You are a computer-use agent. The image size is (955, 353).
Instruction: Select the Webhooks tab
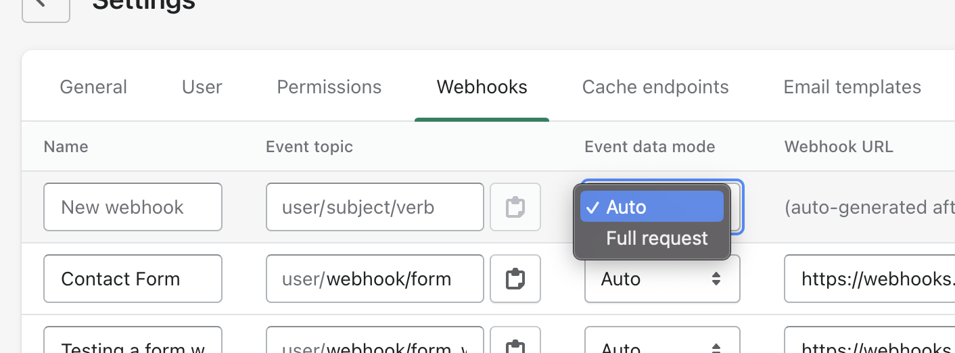[482, 87]
